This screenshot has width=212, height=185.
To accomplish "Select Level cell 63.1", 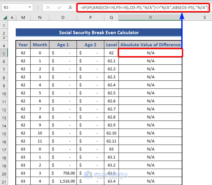I will [x=111, y=157].
